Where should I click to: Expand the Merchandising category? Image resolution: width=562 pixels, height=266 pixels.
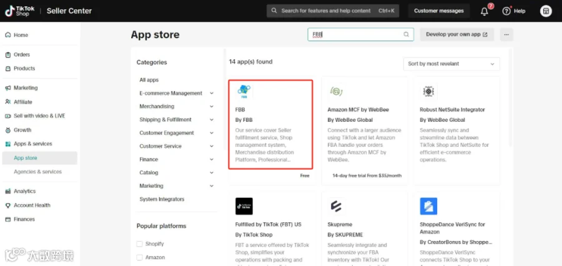tap(212, 107)
